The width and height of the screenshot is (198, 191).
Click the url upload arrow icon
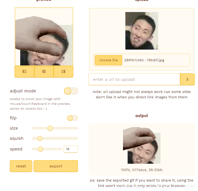pos(187,79)
